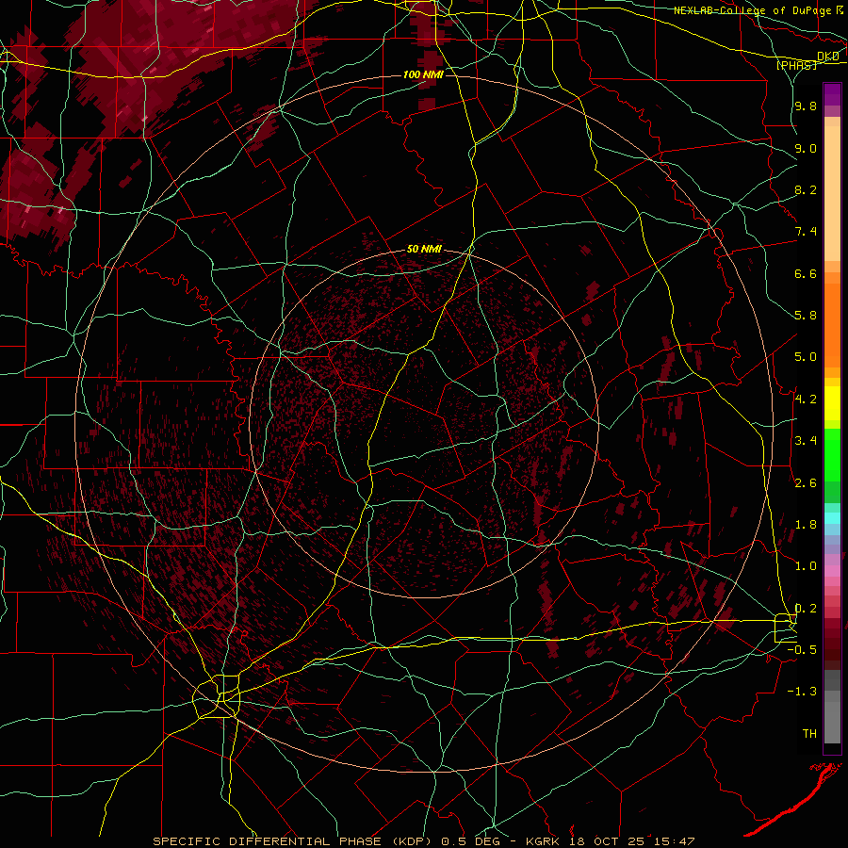
Task: Click the '50 NMI' range ring label
Action: pyautogui.click(x=424, y=250)
